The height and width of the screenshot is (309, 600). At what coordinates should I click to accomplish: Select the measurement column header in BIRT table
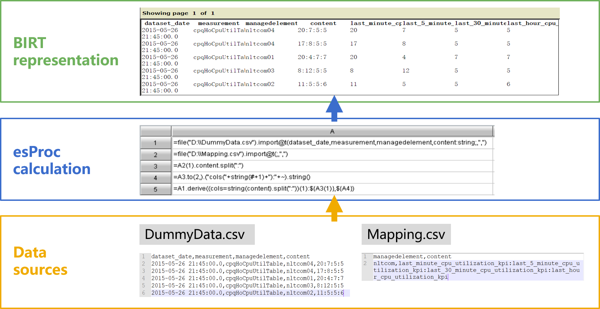[x=218, y=23]
